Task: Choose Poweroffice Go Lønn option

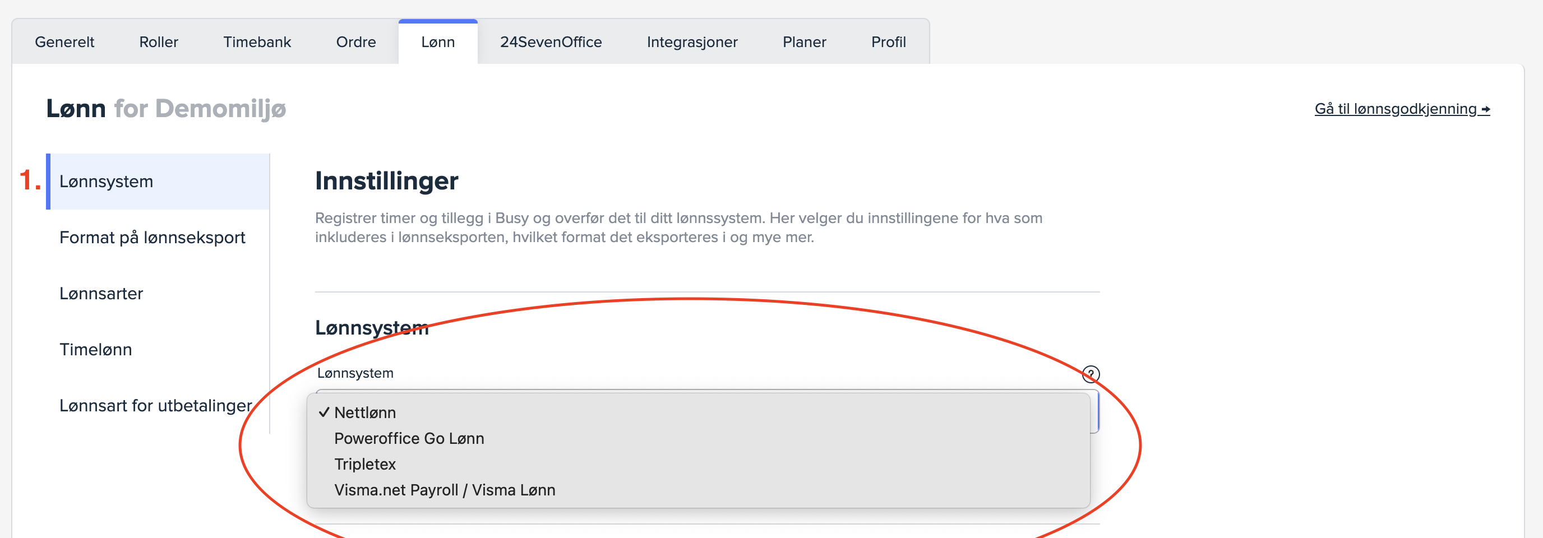Action: tap(409, 438)
